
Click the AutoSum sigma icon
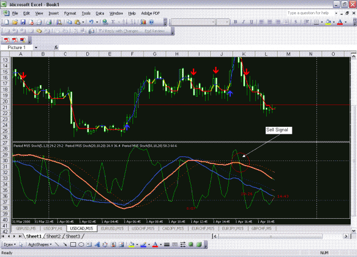[113, 22]
